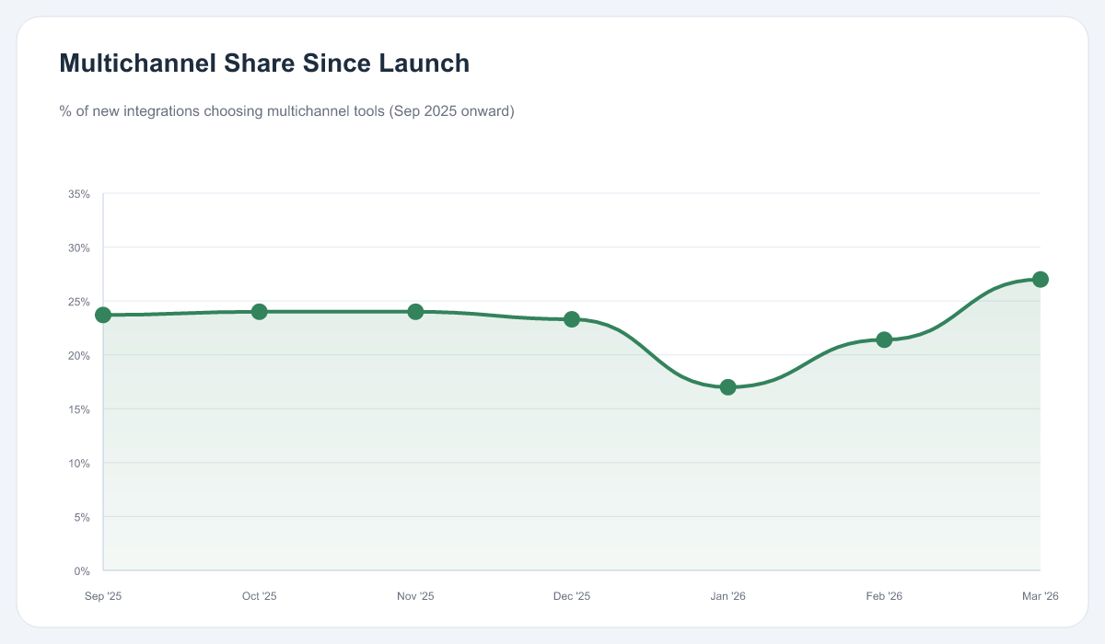
Task: Click the 0% y-axis label
Action: tap(81, 570)
